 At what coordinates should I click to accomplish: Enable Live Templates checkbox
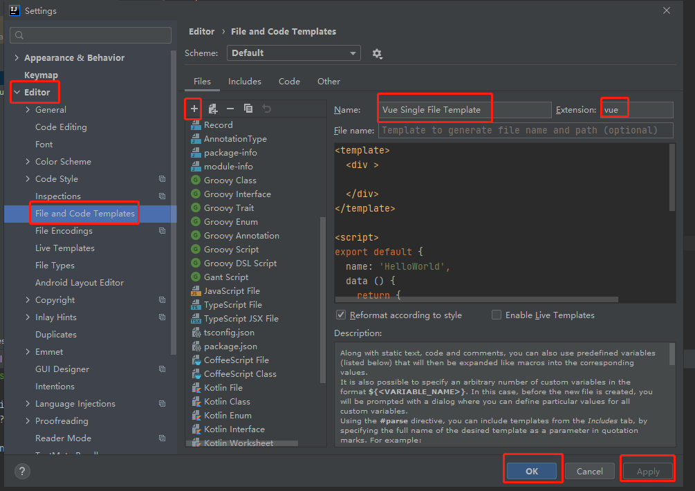click(x=497, y=315)
